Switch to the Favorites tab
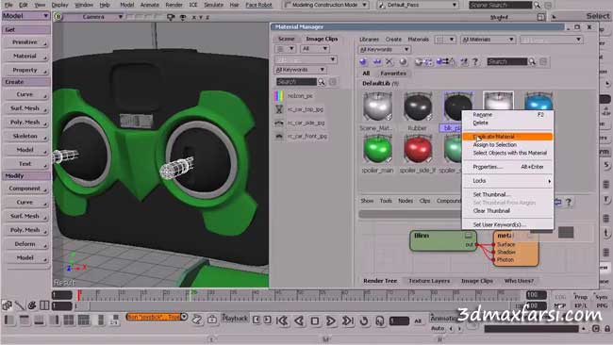 pyautogui.click(x=393, y=74)
